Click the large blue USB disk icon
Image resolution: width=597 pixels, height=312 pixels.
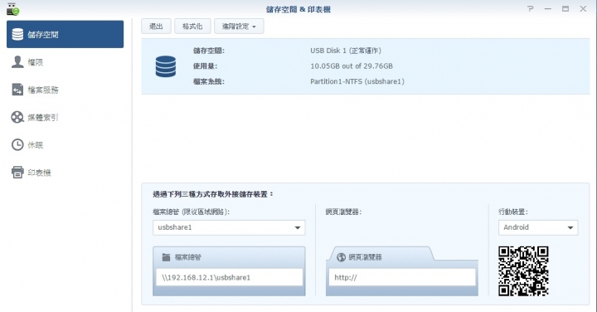tap(166, 66)
